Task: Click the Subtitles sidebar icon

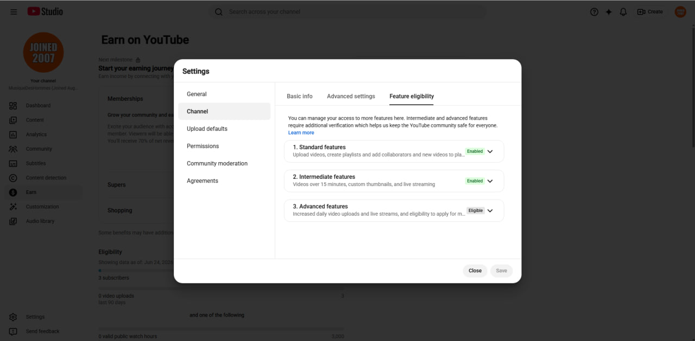Action: point(13,163)
